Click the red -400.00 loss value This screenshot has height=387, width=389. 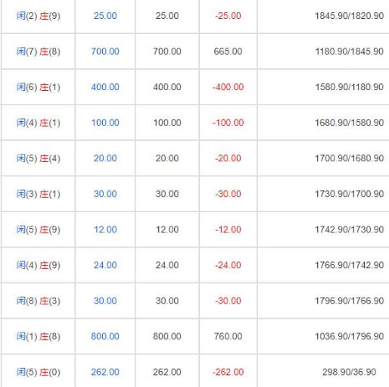[x=228, y=87]
